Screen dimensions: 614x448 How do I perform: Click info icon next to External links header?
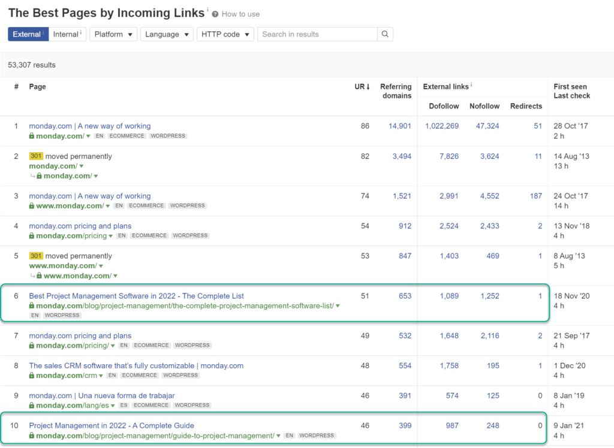471,84
